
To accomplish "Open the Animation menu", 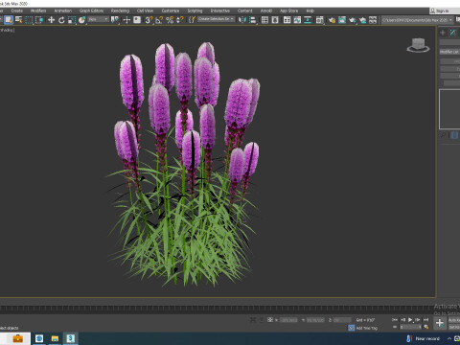I will click(63, 11).
